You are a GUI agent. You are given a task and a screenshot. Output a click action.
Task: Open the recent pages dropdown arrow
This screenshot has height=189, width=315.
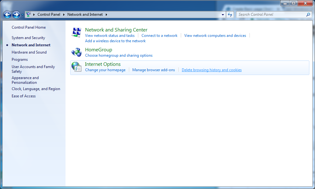tap(22, 15)
